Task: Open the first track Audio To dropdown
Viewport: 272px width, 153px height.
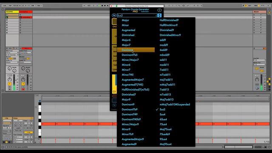Action: 12,62
